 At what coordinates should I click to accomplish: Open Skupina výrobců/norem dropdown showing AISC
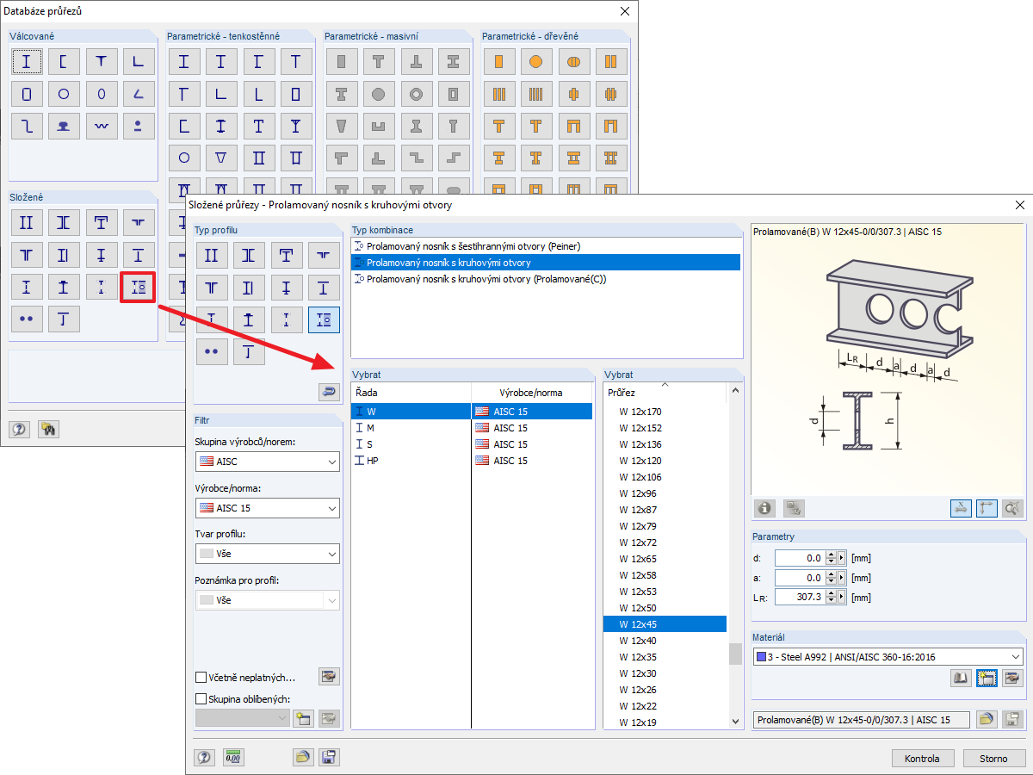267,462
